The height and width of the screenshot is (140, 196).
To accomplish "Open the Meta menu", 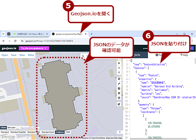I will point(31,55).
